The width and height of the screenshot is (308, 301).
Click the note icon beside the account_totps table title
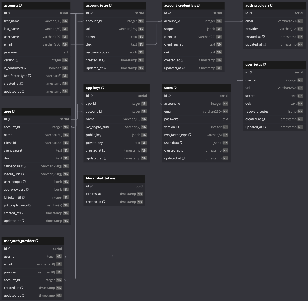click(x=111, y=5)
